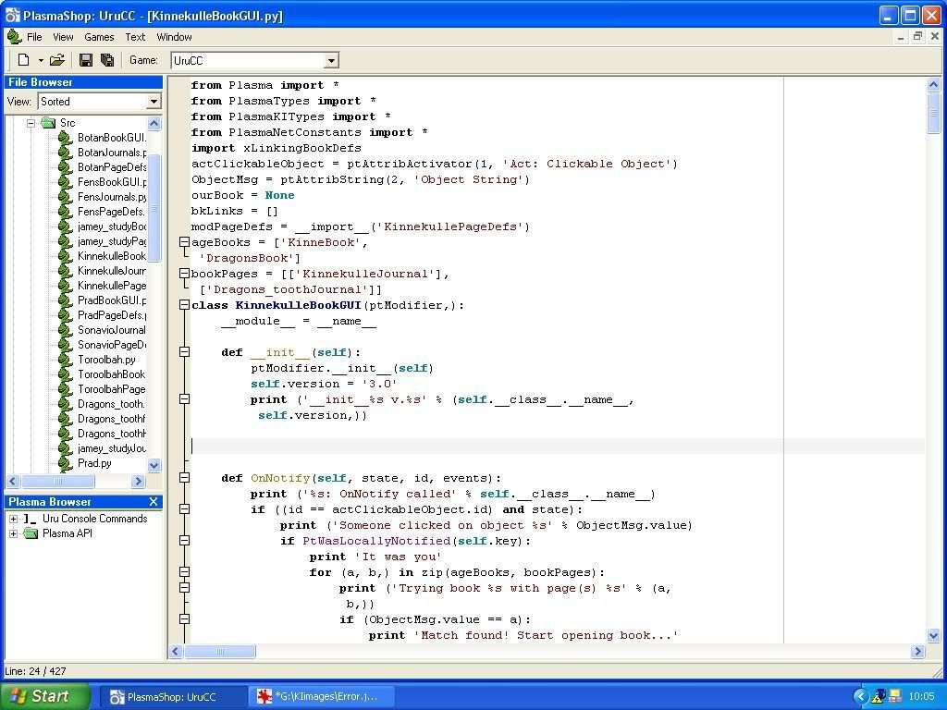Select ToroolbahPage file entry
Image resolution: width=947 pixels, height=710 pixels.
click(x=112, y=389)
